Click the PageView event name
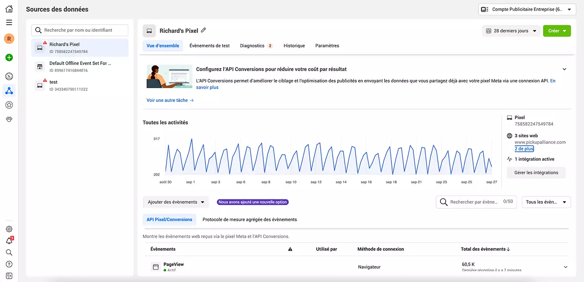Image resolution: width=584 pixels, height=282 pixels. (x=173, y=264)
